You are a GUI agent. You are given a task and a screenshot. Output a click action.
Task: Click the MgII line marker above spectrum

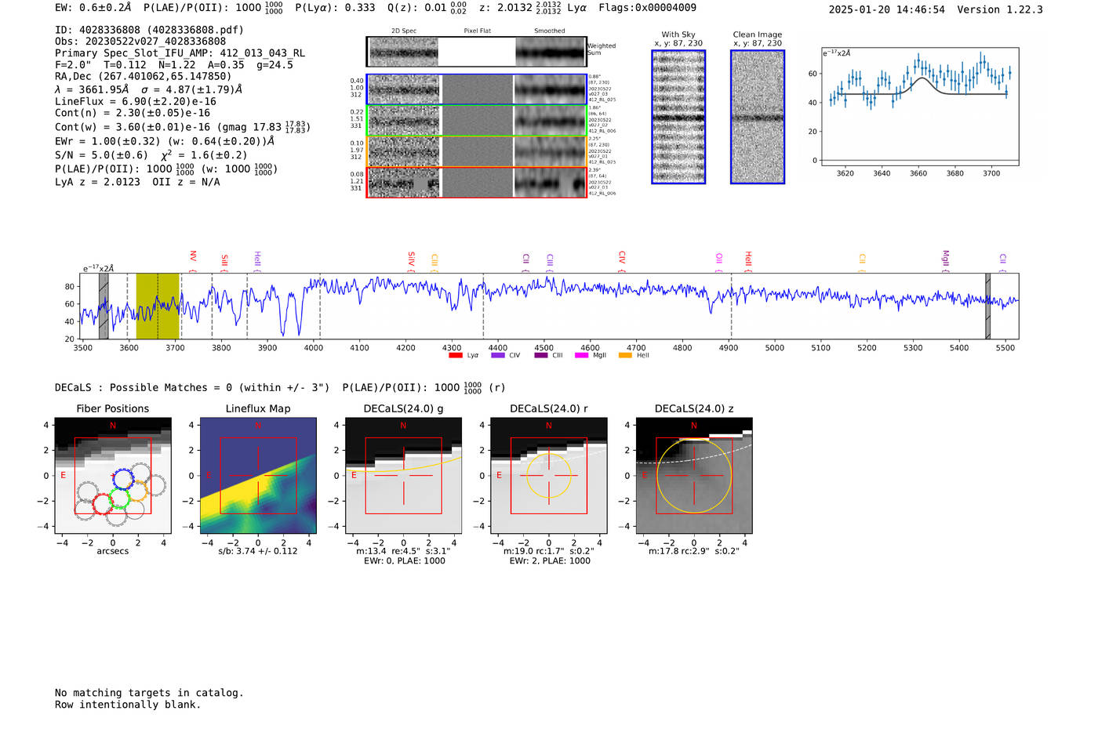[x=945, y=262]
